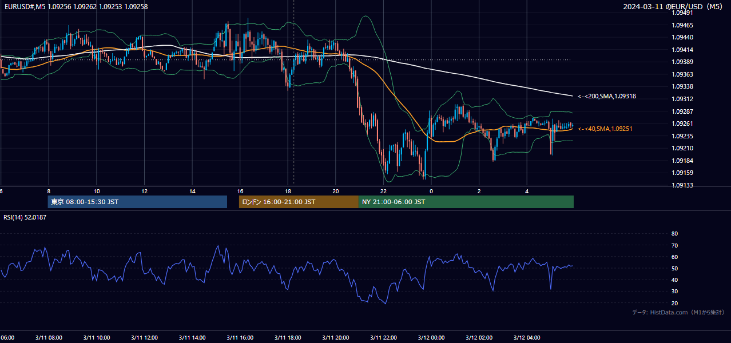Click price level 1.09235 on axis
The width and height of the screenshot is (731, 343).
[x=682, y=136]
